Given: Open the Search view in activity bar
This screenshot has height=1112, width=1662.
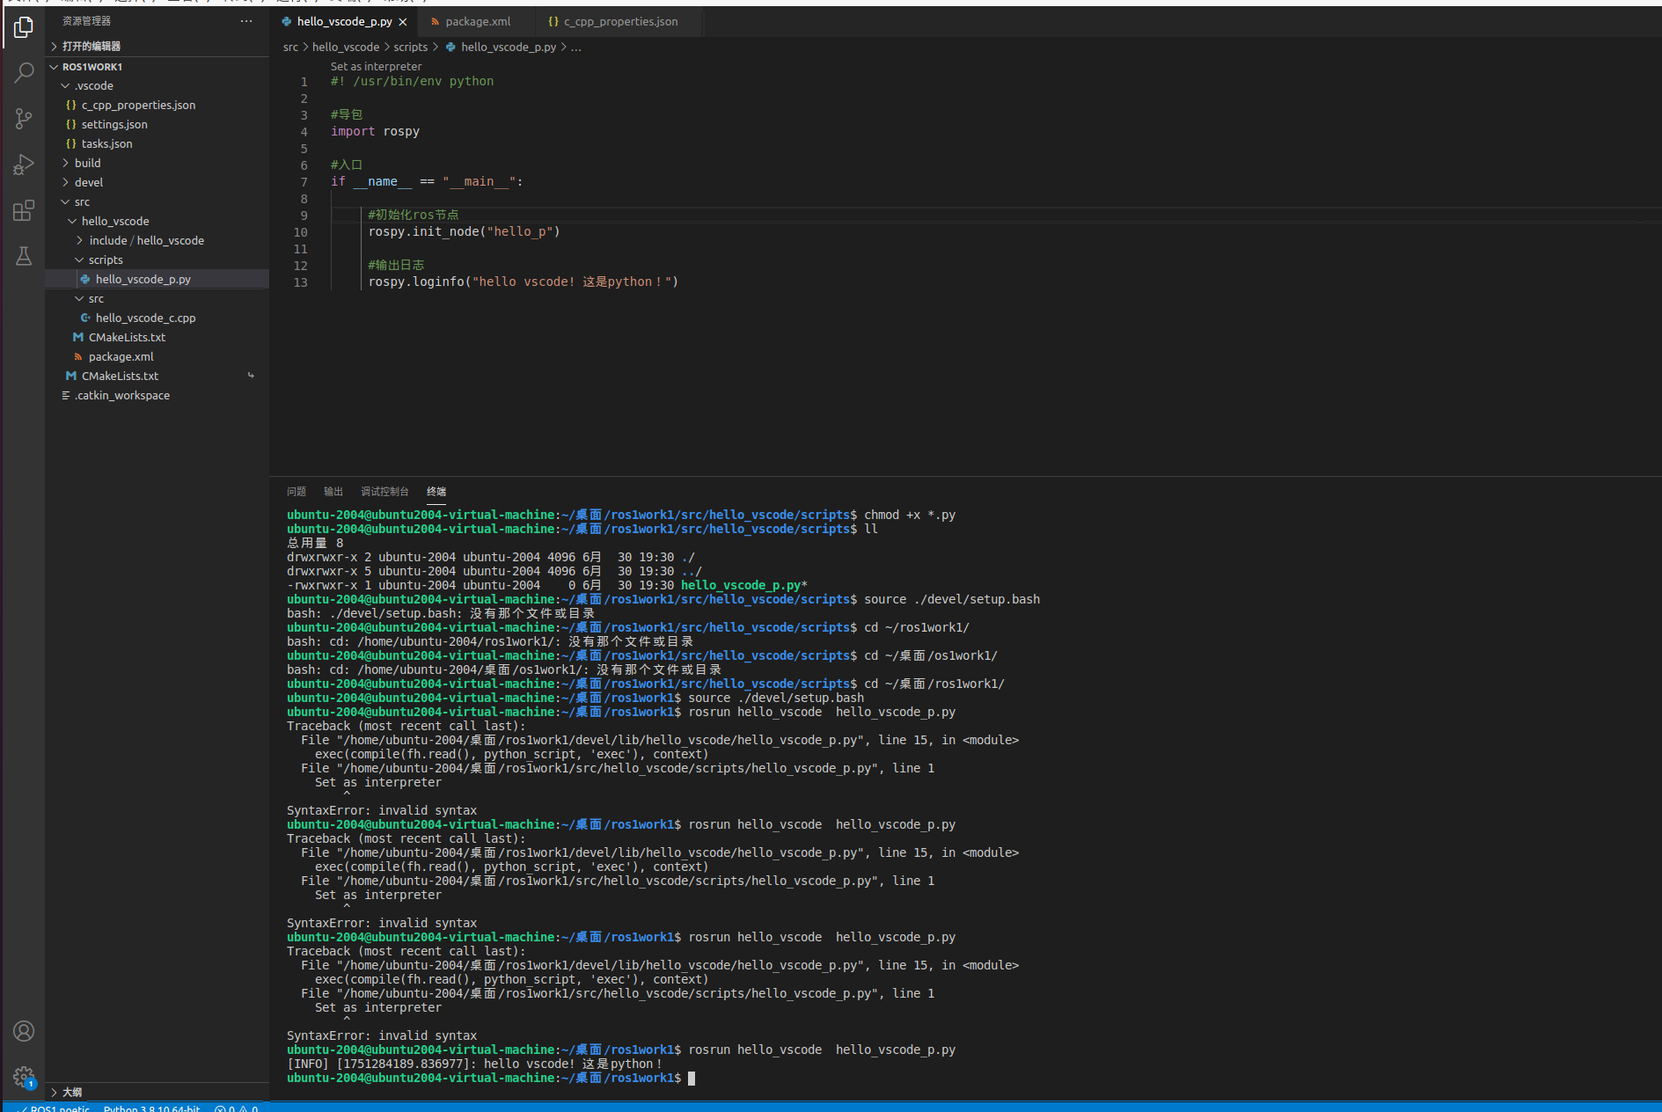Looking at the screenshot, I should [23, 72].
